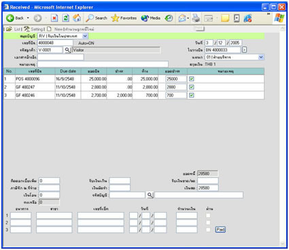Click the Mail envelope icon
This screenshot has height=250, width=289.
pyautogui.click(x=182, y=18)
